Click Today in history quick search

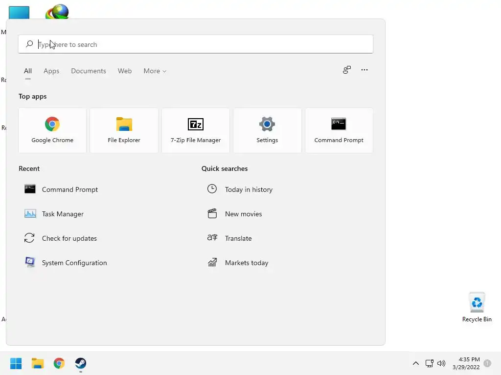pyautogui.click(x=240, y=189)
